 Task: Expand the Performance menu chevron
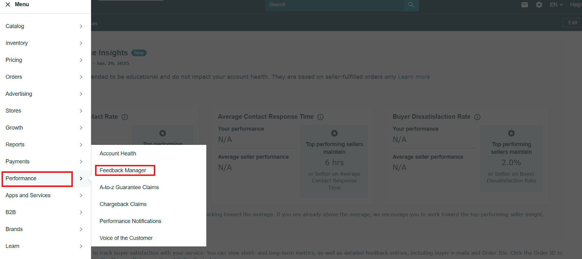(81, 178)
